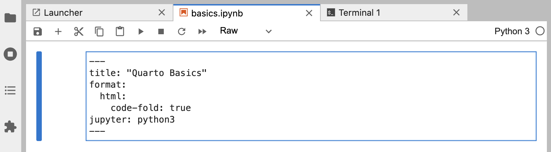Interrupt the kernel with the stop icon
Viewport: 551px width, 152px height.
pos(161,31)
